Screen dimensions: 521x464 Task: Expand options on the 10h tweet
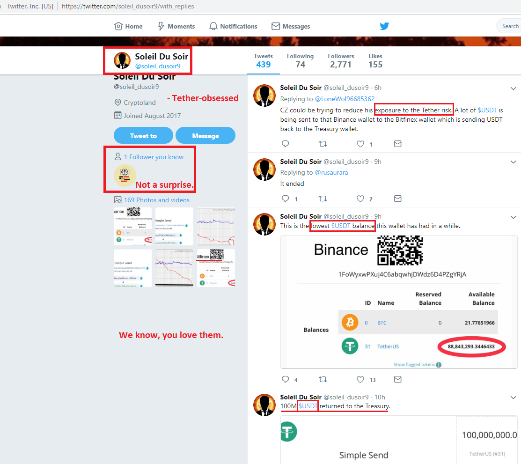514,398
